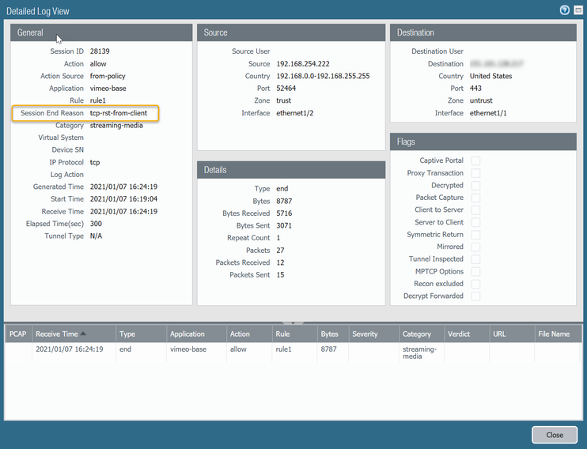Click the File Name column header
The width and height of the screenshot is (587, 449).
[x=555, y=334]
